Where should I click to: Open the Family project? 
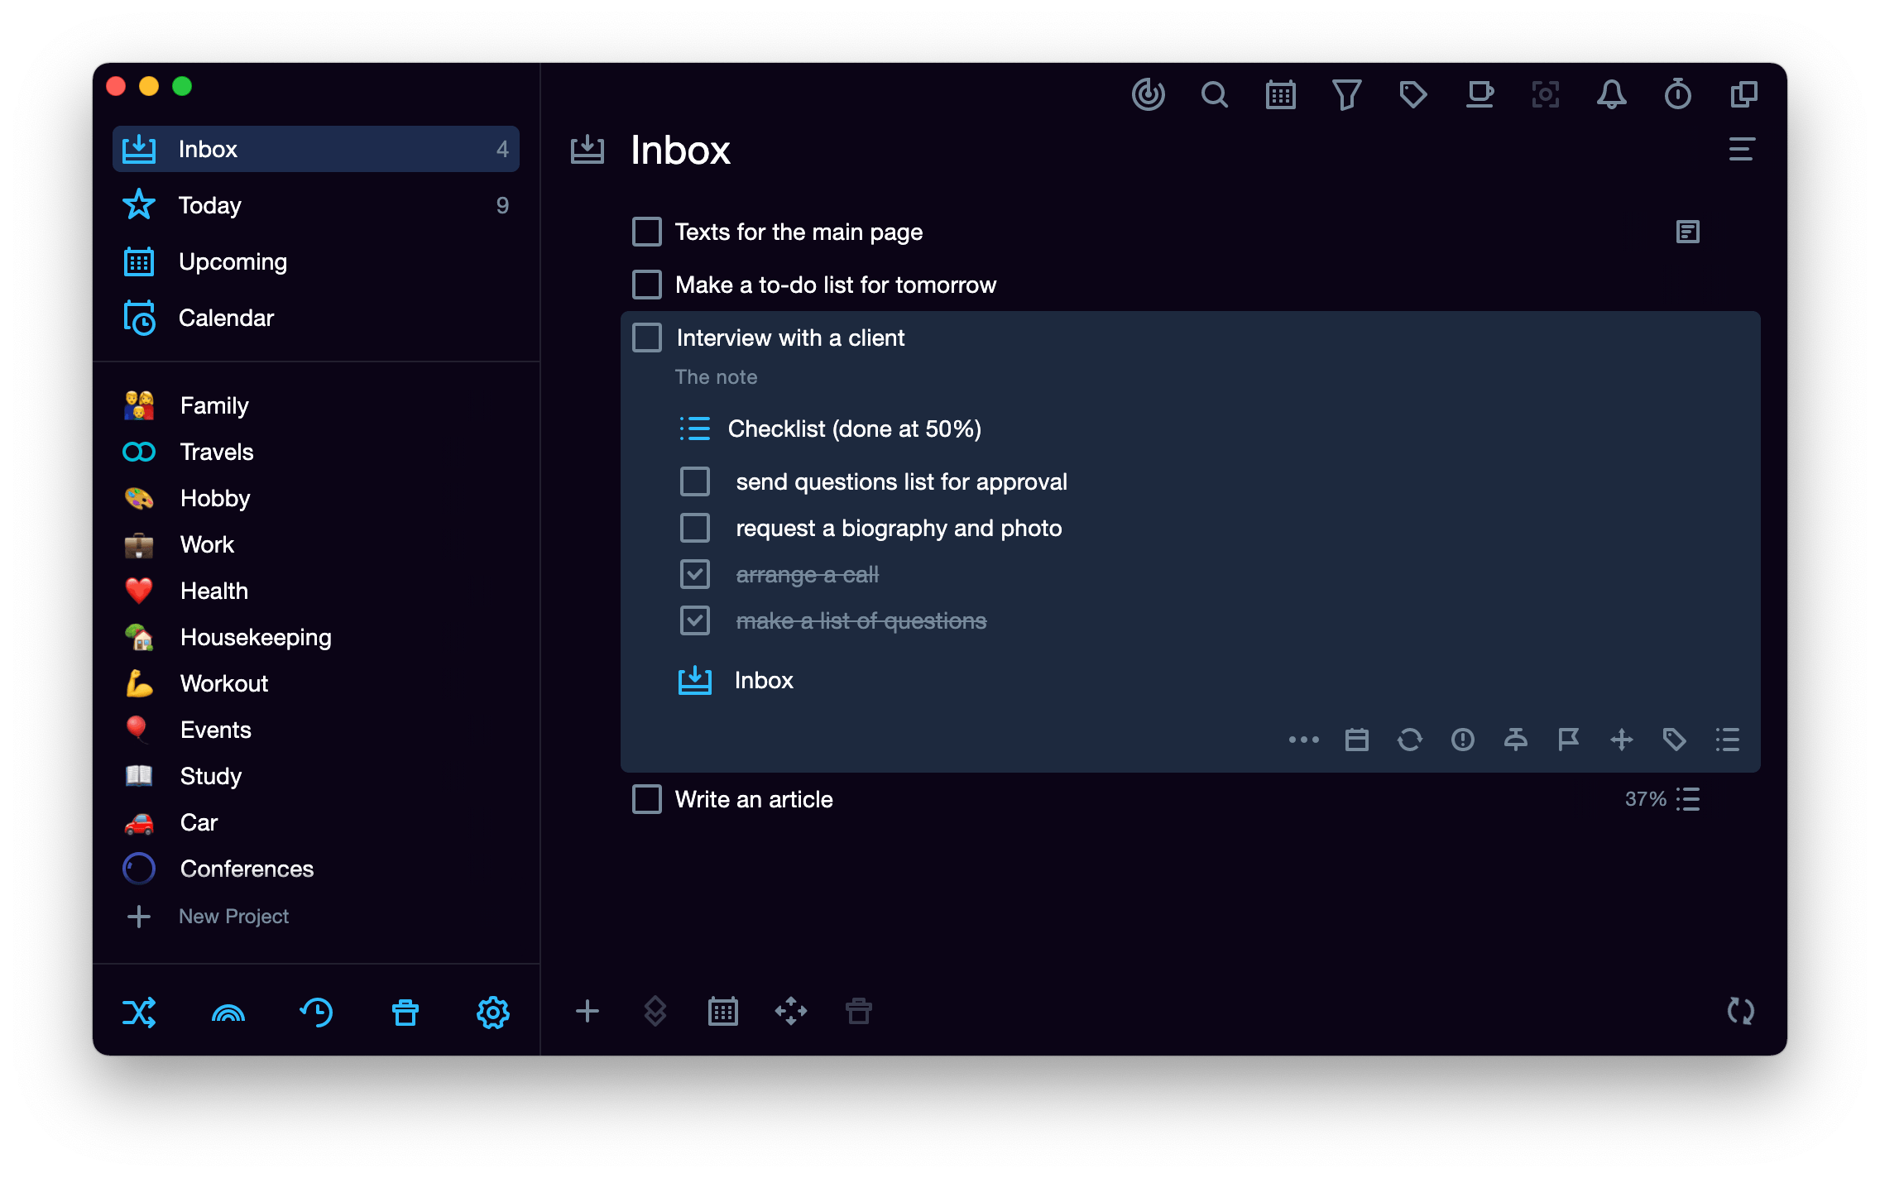(x=316, y=405)
